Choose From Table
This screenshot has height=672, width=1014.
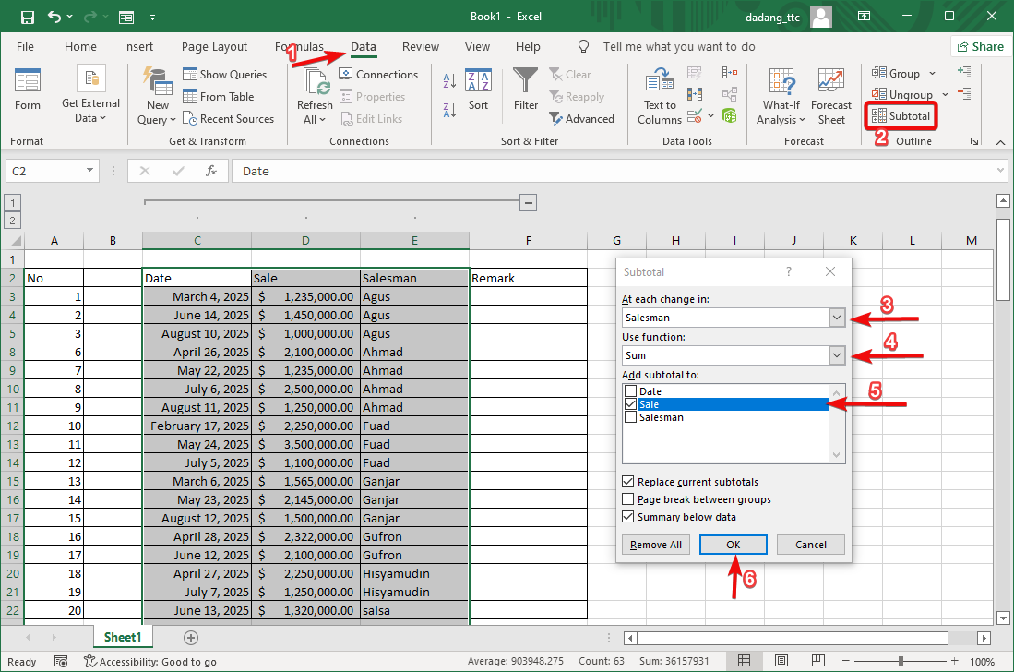tap(218, 96)
